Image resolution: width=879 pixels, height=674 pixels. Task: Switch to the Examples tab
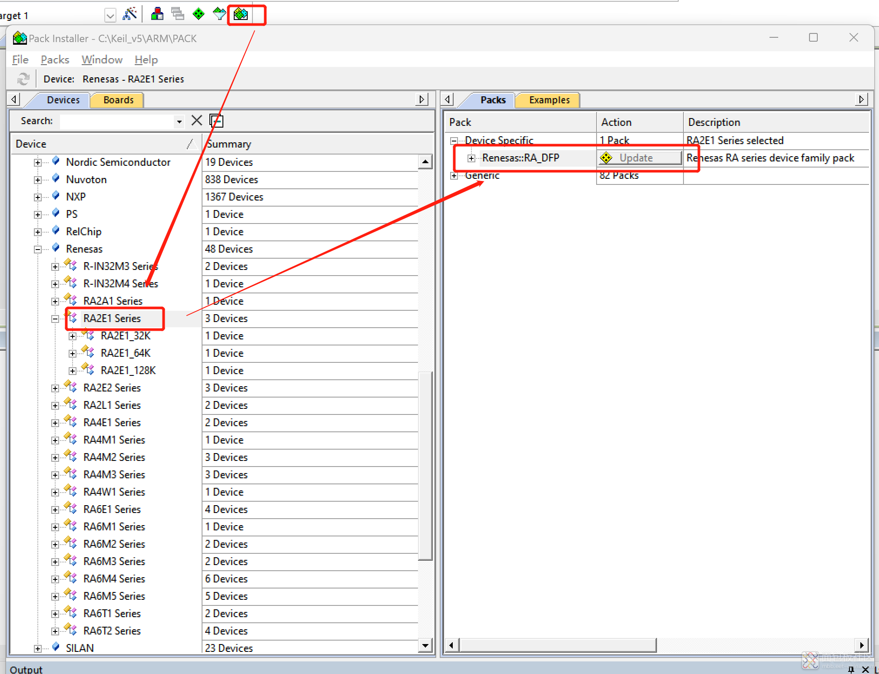[x=549, y=100]
